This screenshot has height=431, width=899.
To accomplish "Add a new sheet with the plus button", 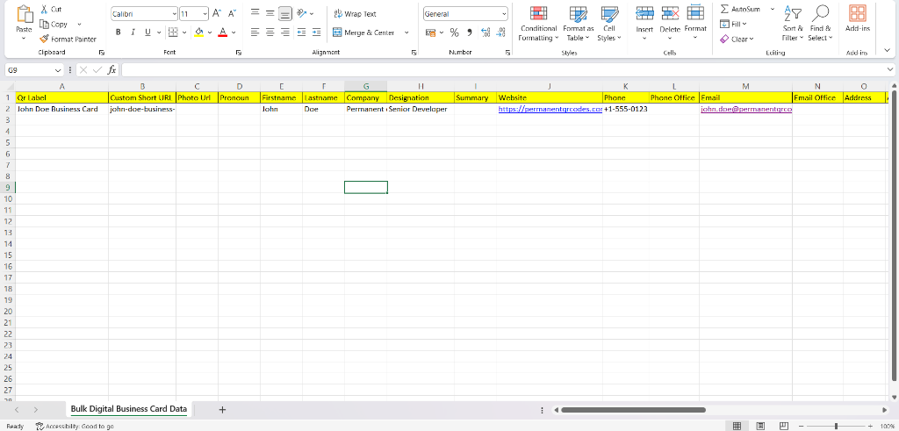I will click(x=222, y=409).
